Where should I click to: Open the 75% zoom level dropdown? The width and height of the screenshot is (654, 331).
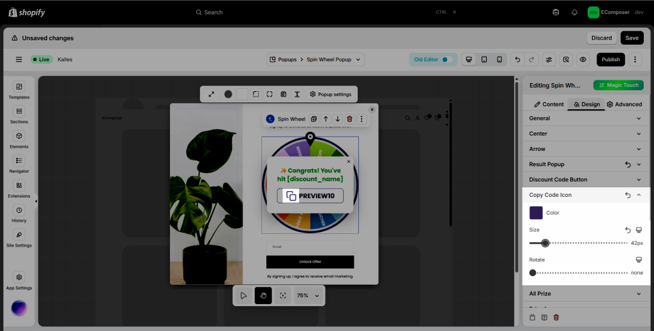[x=308, y=296]
